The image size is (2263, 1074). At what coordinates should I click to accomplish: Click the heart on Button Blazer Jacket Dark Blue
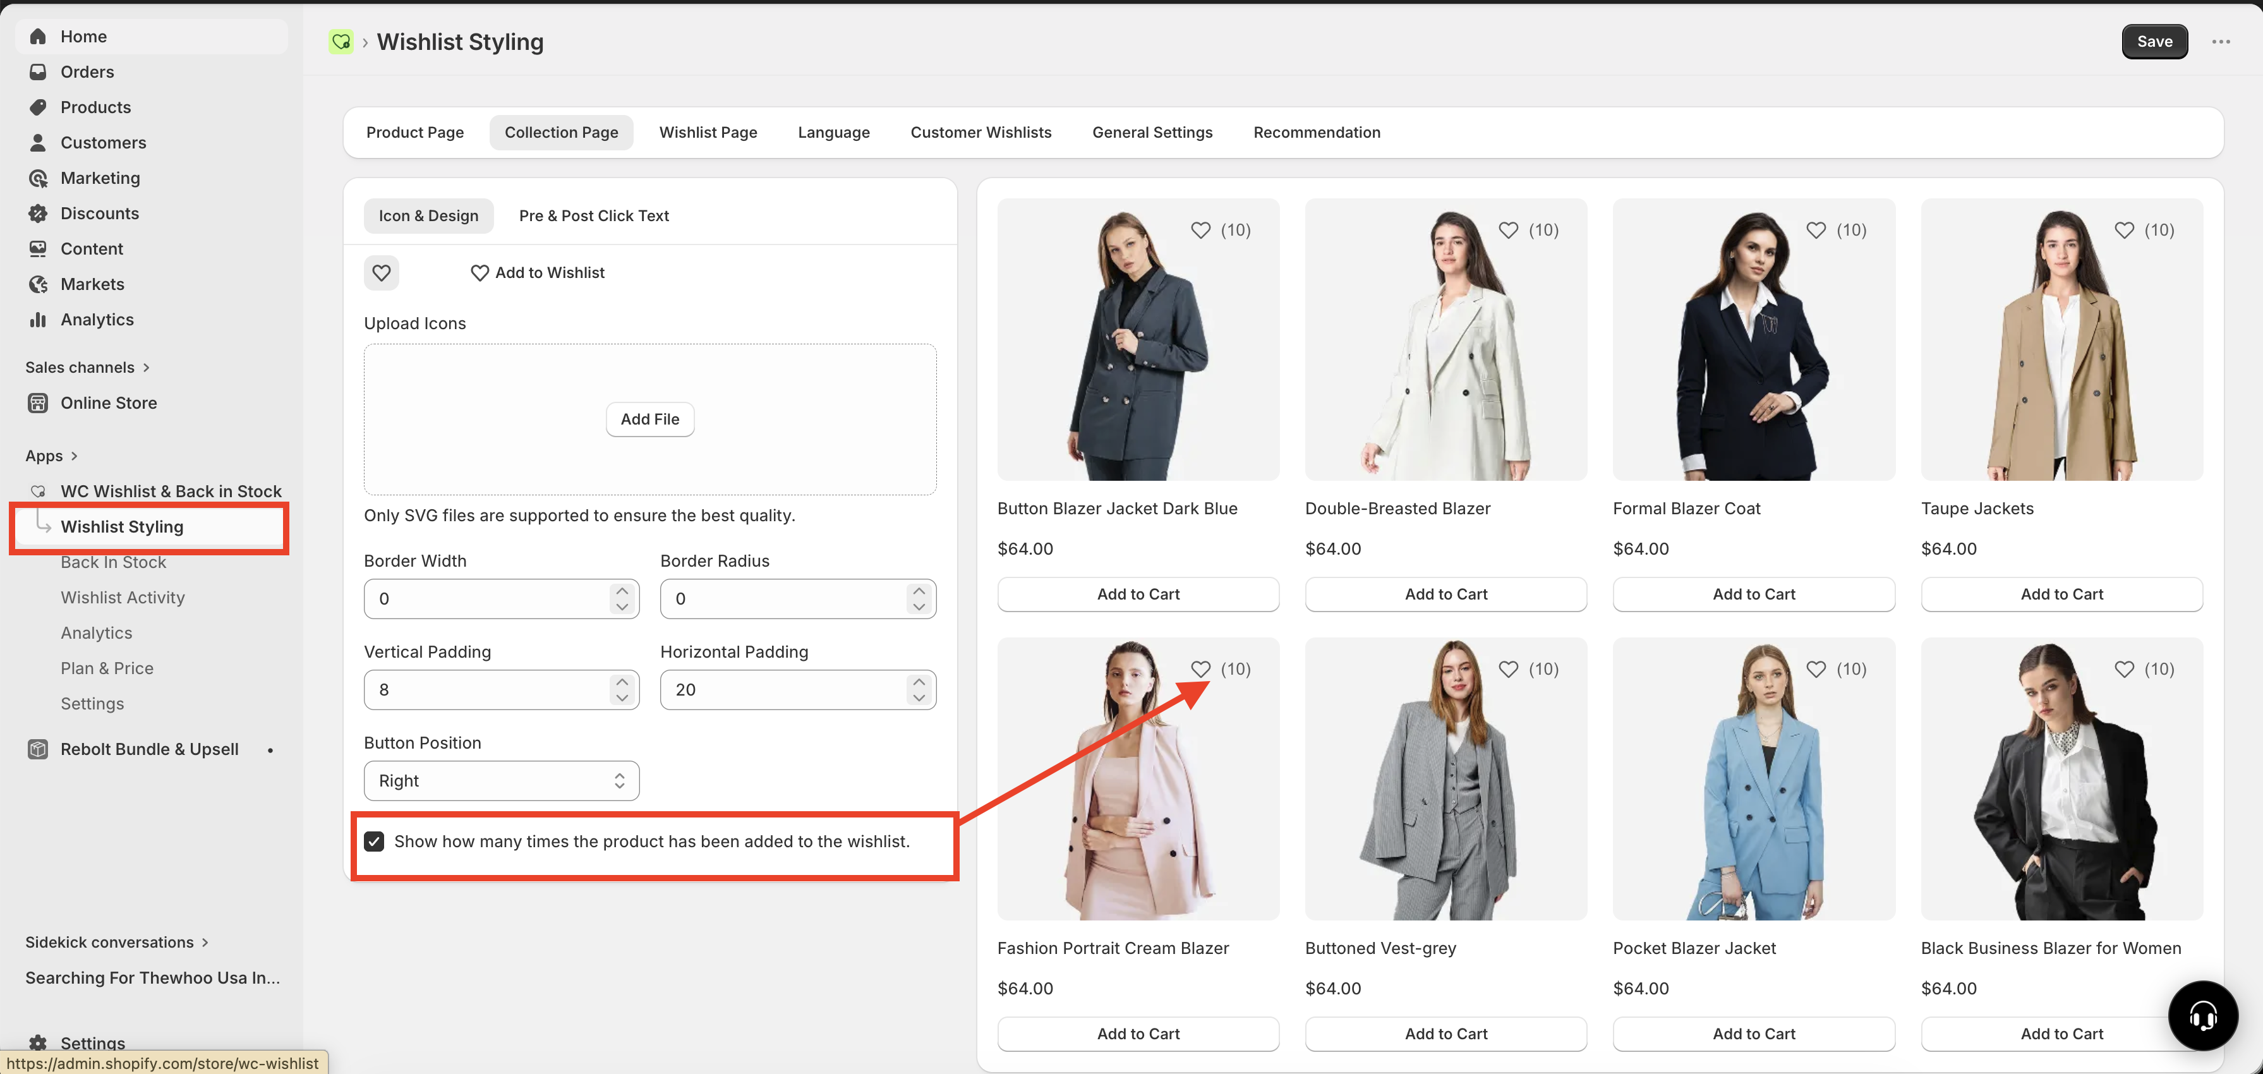tap(1200, 230)
